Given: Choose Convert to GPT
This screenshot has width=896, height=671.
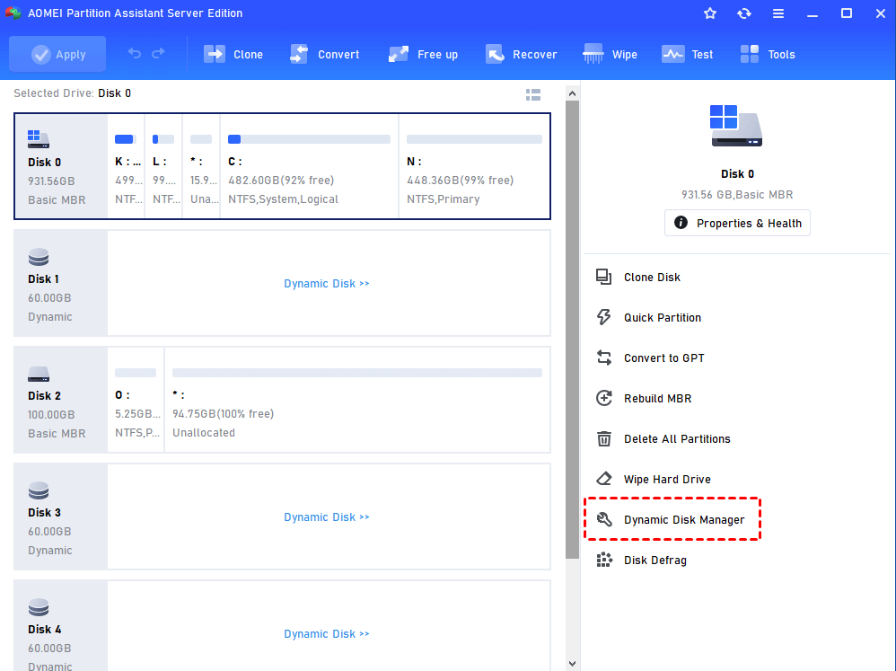Looking at the screenshot, I should [650, 358].
